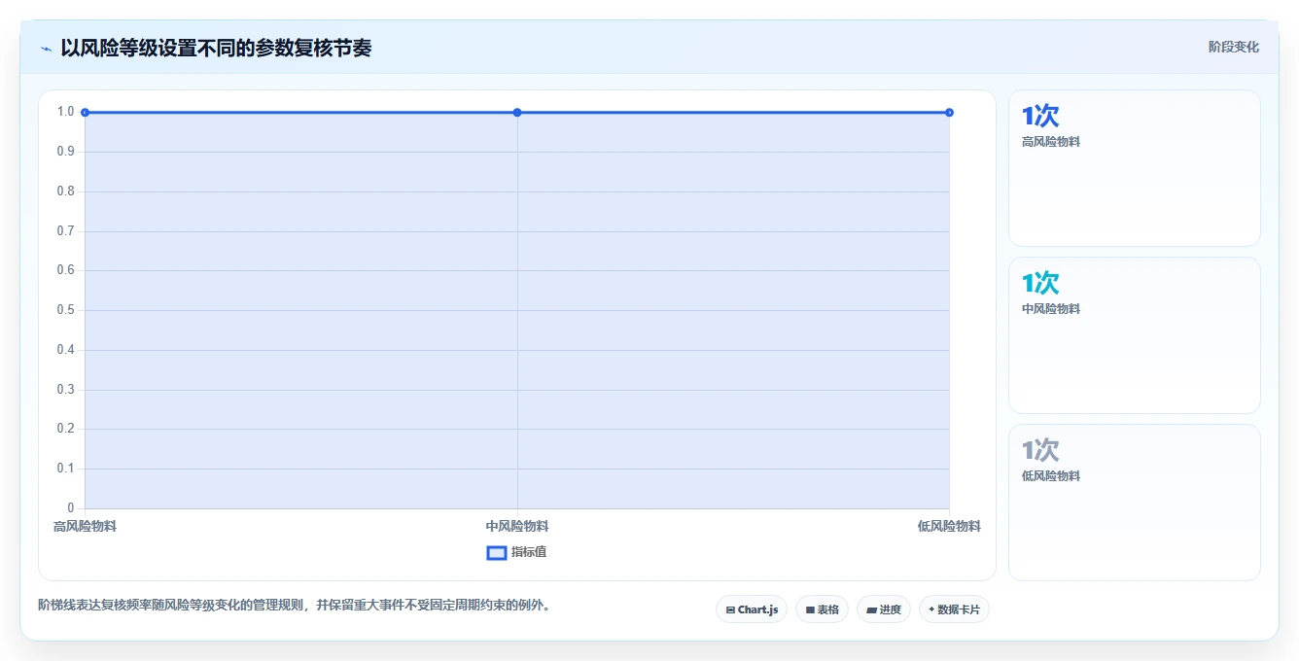Click the y-axis value 0.7
Viewport: 1299px width, 661px height.
coord(65,231)
